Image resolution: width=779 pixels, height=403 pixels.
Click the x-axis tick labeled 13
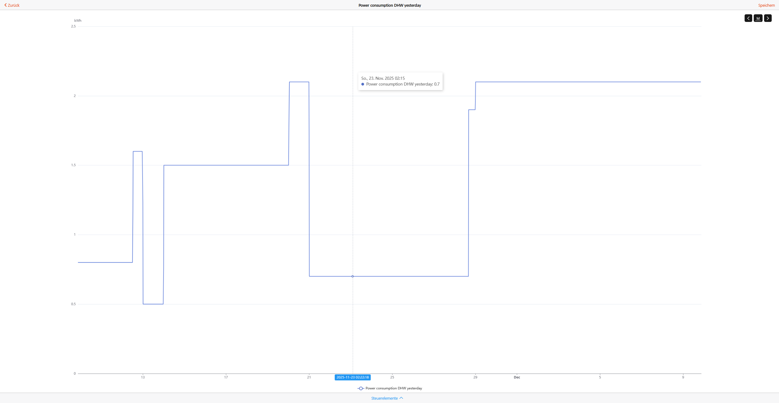pos(143,377)
